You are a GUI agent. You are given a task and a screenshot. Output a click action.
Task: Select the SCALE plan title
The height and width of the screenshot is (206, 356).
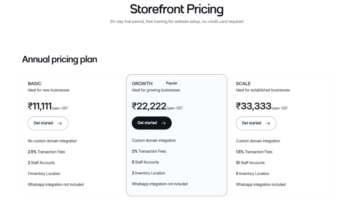coord(243,84)
